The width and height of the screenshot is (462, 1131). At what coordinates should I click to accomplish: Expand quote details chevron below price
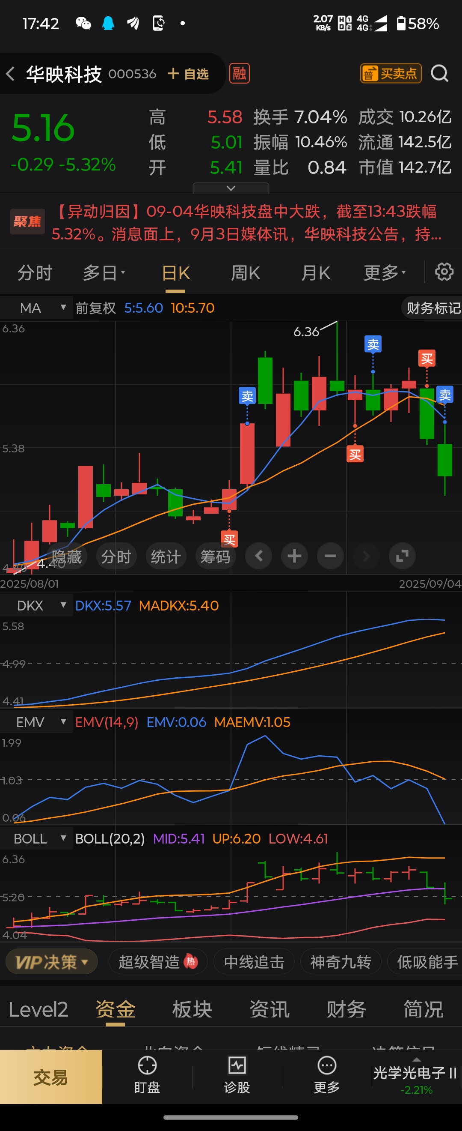(231, 188)
